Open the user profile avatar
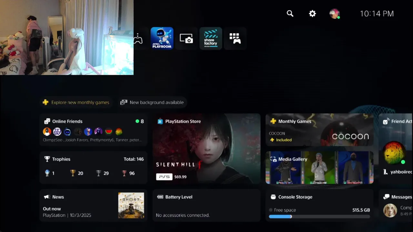413x232 pixels. [x=335, y=14]
